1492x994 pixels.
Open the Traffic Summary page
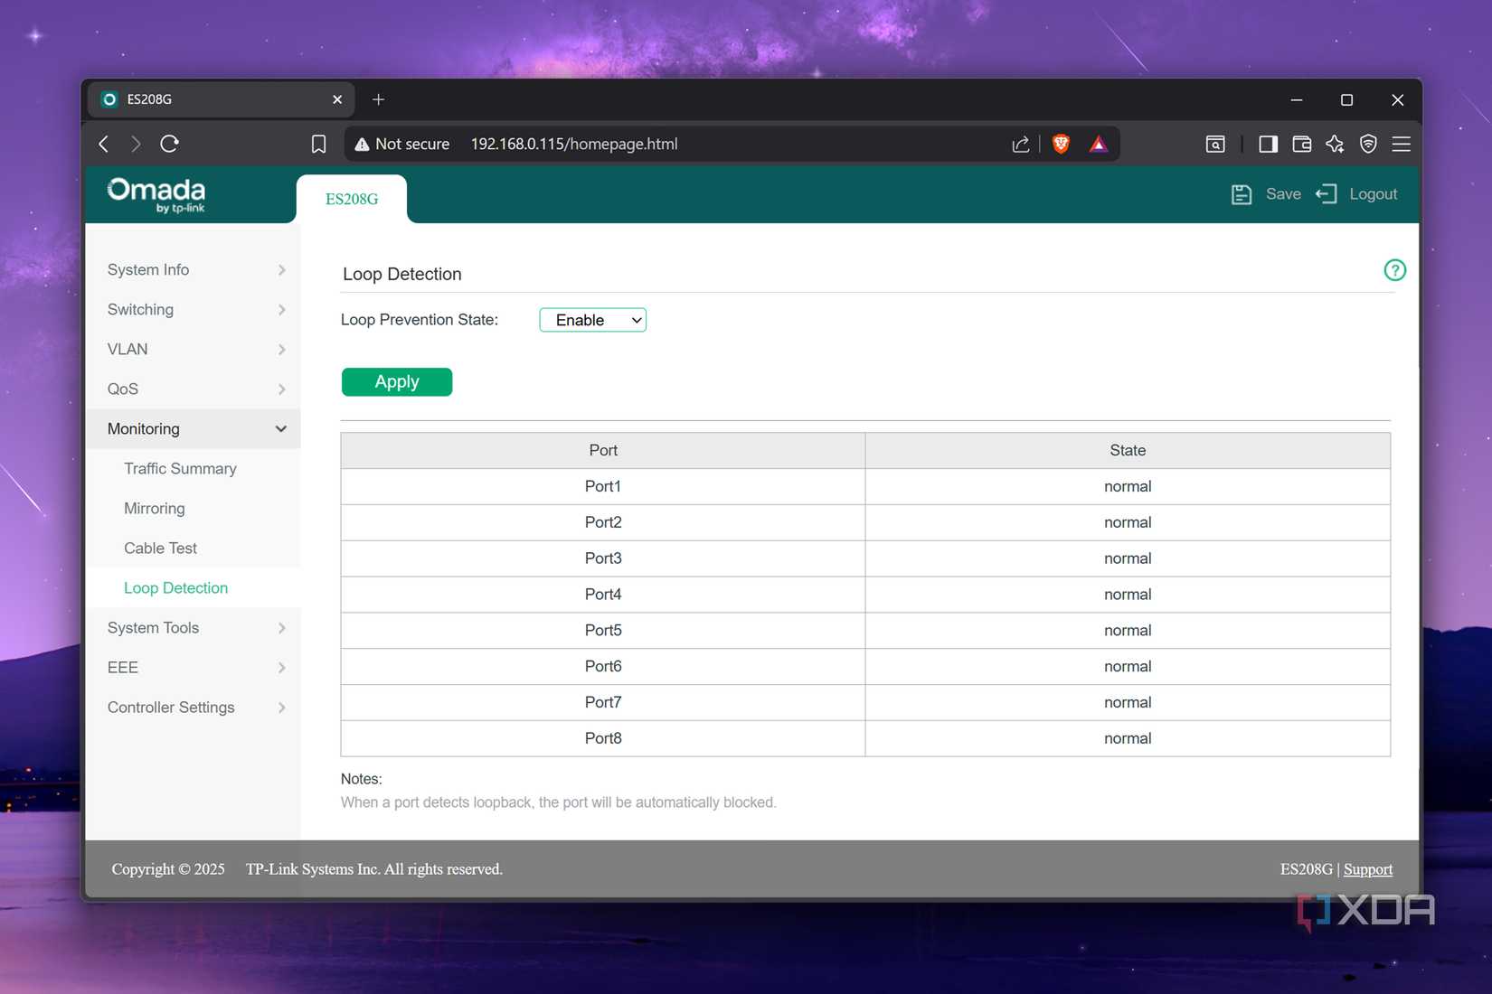click(x=180, y=469)
